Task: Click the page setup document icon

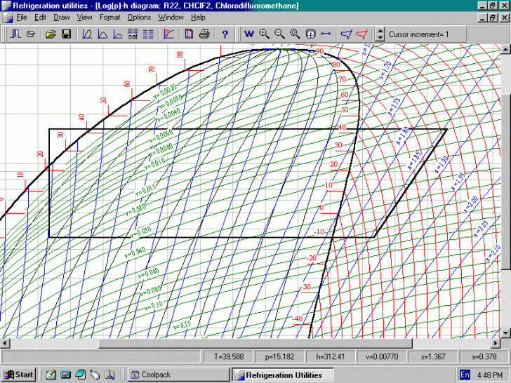Action: (x=189, y=34)
